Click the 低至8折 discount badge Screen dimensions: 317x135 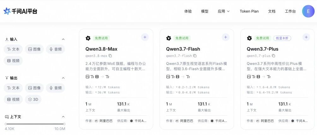pyautogui.click(x=282, y=38)
